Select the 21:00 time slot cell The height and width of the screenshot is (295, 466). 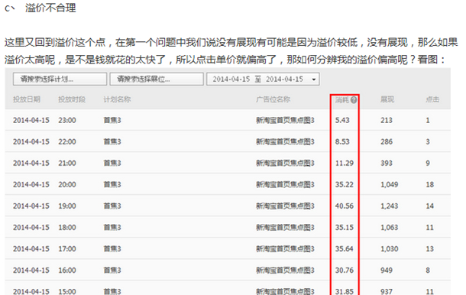[67, 163]
